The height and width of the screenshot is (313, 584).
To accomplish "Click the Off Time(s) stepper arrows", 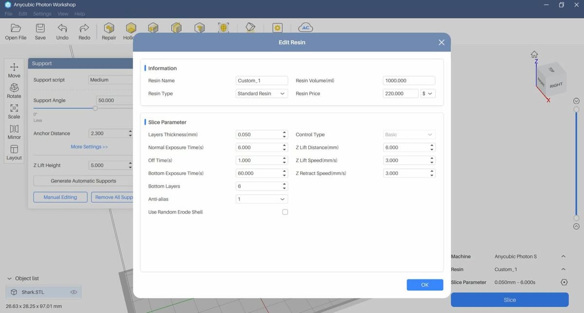I will pyautogui.click(x=285, y=160).
